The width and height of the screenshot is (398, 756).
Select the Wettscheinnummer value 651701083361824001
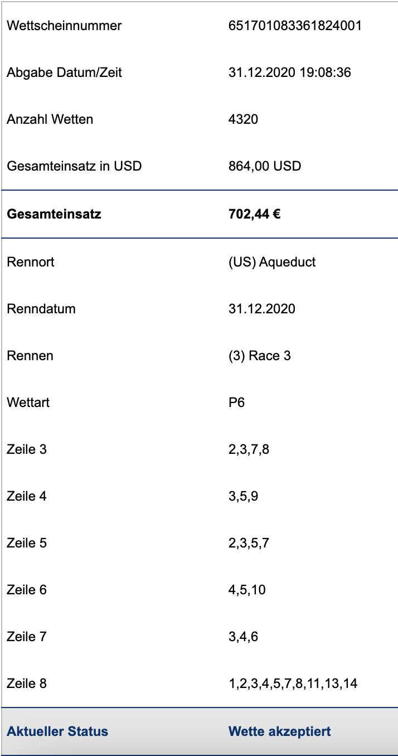click(295, 25)
